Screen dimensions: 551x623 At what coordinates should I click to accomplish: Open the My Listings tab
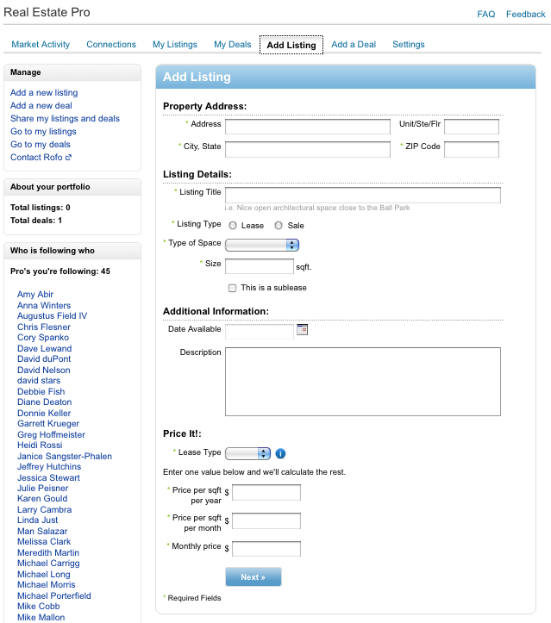tap(175, 45)
